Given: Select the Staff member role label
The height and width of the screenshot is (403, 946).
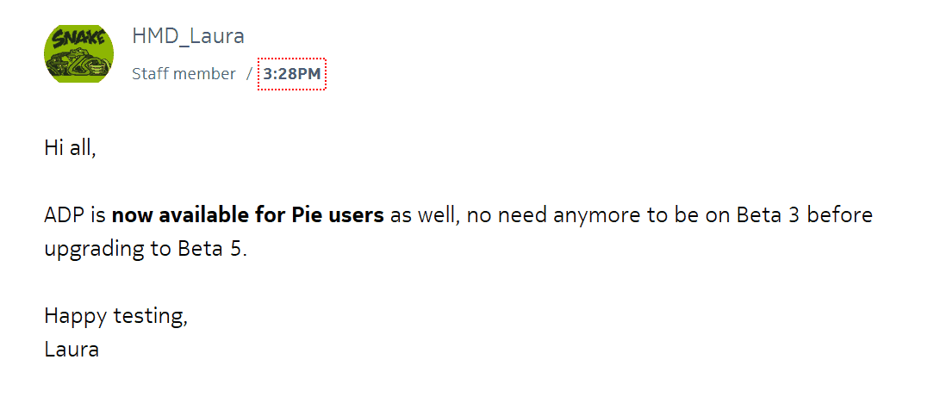Looking at the screenshot, I should 184,74.
